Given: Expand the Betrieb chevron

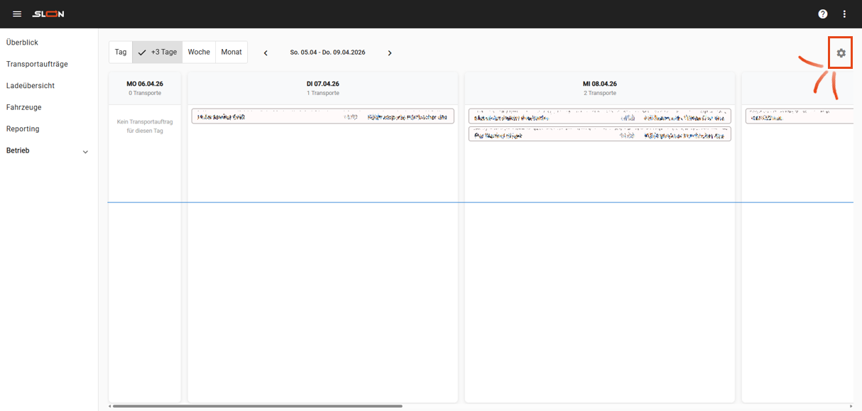Looking at the screenshot, I should [x=85, y=151].
